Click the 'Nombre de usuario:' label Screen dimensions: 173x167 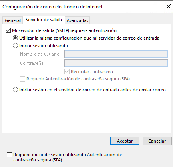(x=40, y=54)
